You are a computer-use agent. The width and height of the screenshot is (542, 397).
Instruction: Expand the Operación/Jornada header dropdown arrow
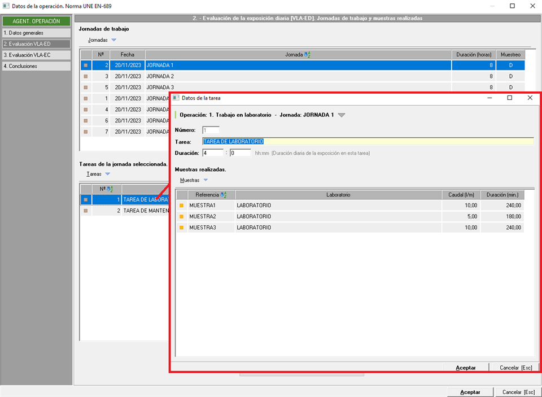[342, 115]
